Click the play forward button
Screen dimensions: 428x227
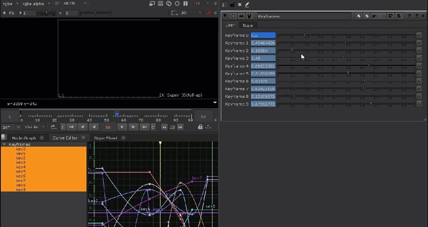[122, 127]
